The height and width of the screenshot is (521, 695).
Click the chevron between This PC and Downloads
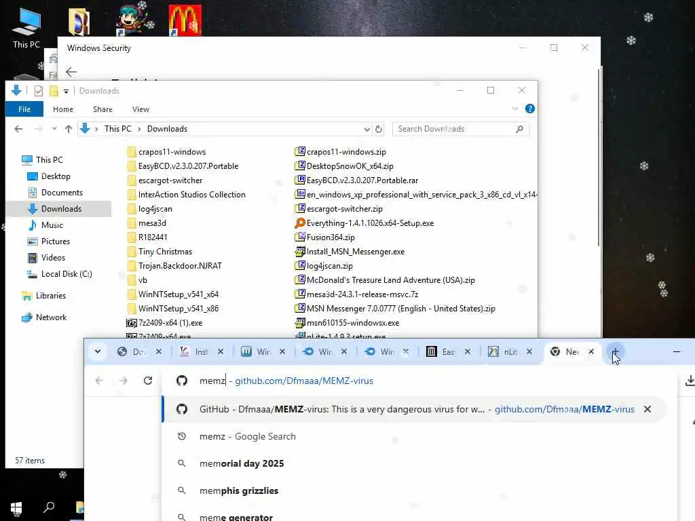point(139,129)
